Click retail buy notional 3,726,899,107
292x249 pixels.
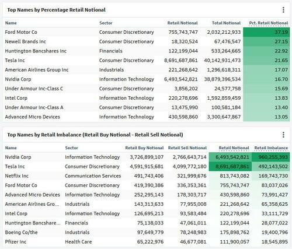click(x=147, y=157)
